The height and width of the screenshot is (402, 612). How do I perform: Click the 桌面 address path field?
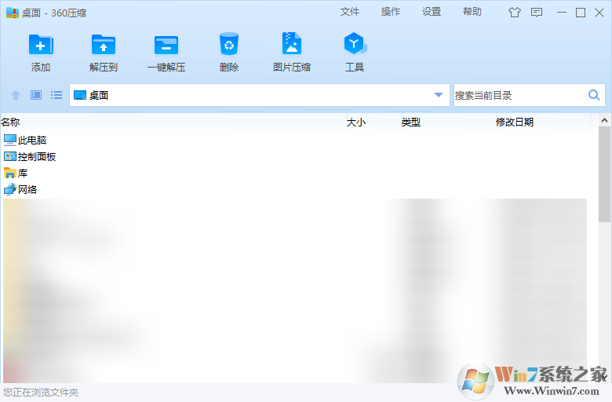(260, 95)
